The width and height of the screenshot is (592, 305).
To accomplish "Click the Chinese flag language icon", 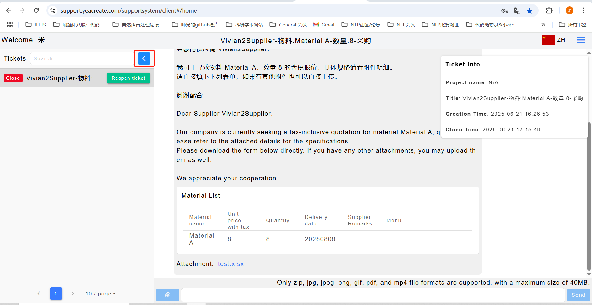I will tap(548, 40).
